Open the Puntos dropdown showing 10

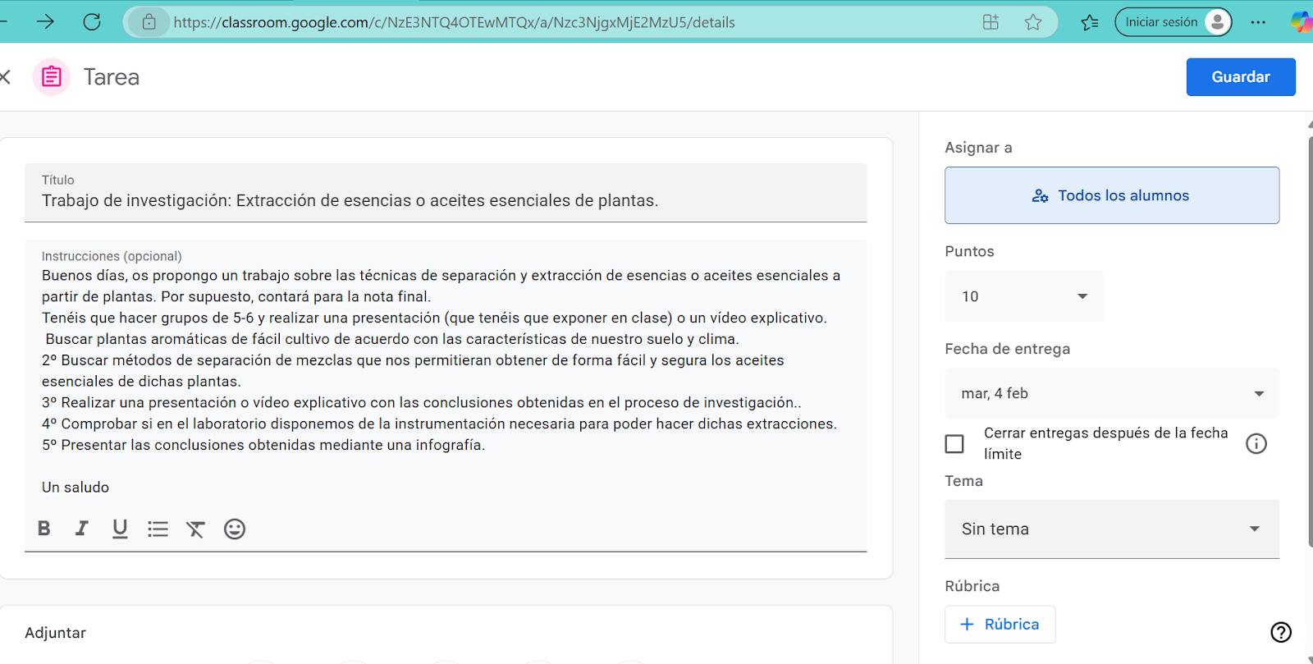[x=1024, y=296]
